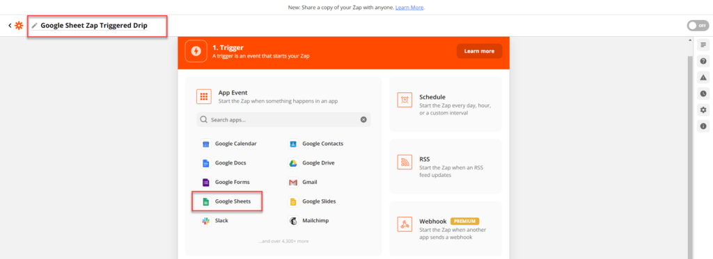The width and height of the screenshot is (713, 259).
Task: Clear the app search with X icon
Action: coord(363,119)
